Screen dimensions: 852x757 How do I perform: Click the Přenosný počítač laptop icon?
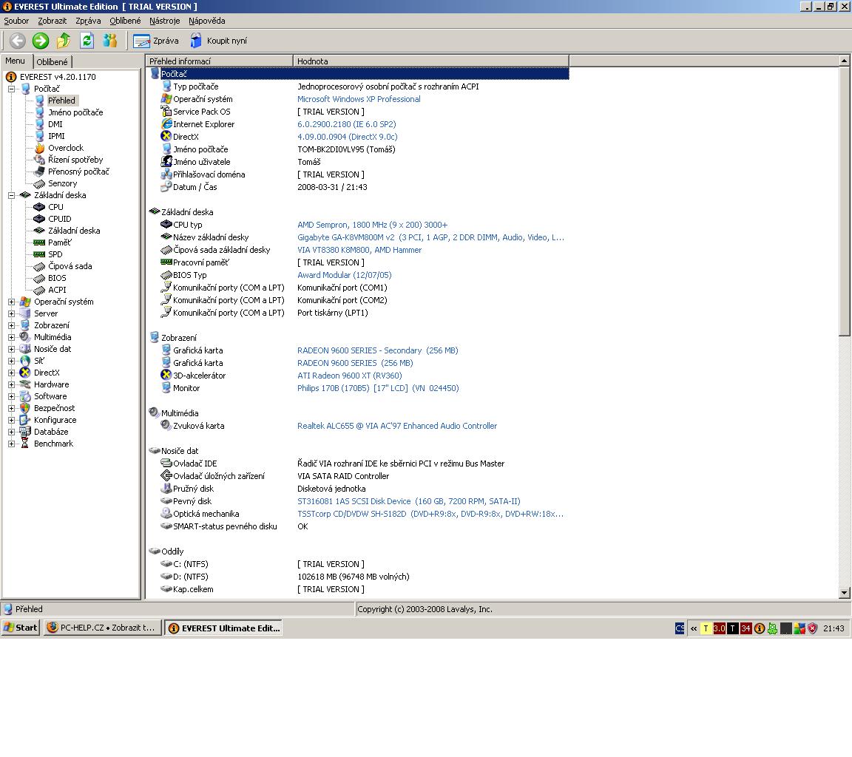coord(39,172)
